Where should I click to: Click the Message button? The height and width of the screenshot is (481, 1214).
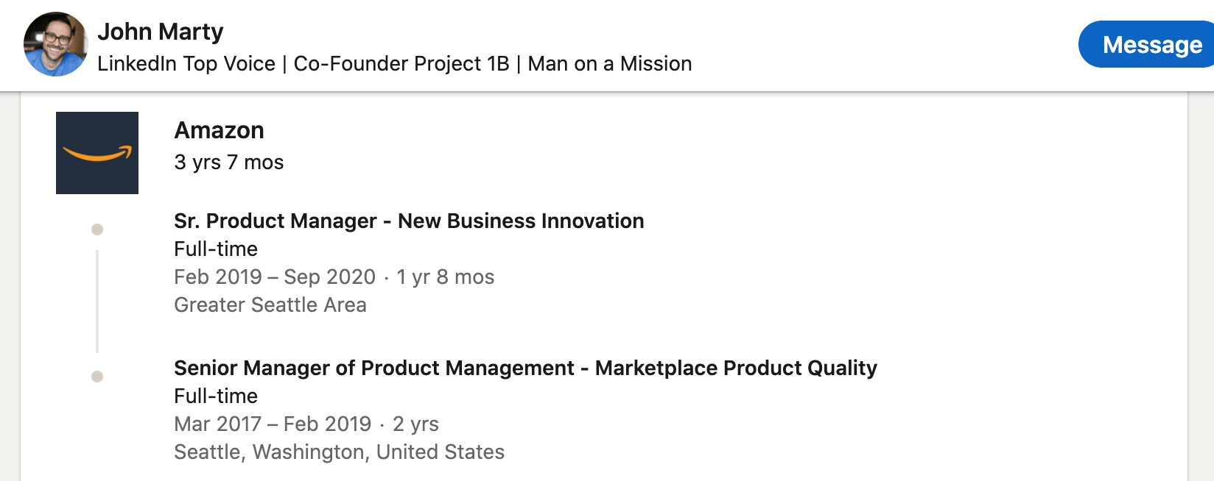click(1146, 44)
